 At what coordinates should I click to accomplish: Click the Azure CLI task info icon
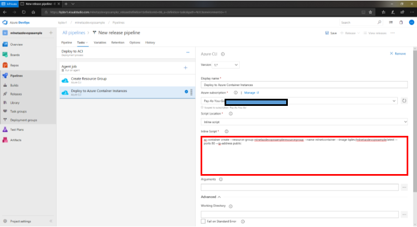223,54
